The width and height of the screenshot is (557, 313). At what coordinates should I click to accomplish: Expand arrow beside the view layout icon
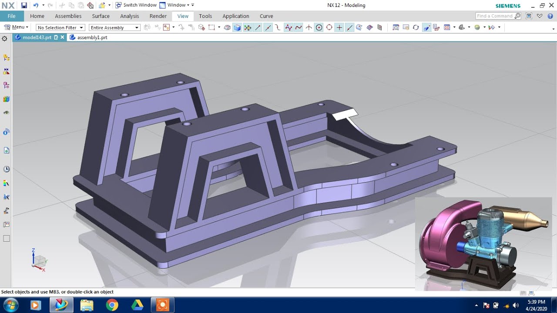point(454,27)
